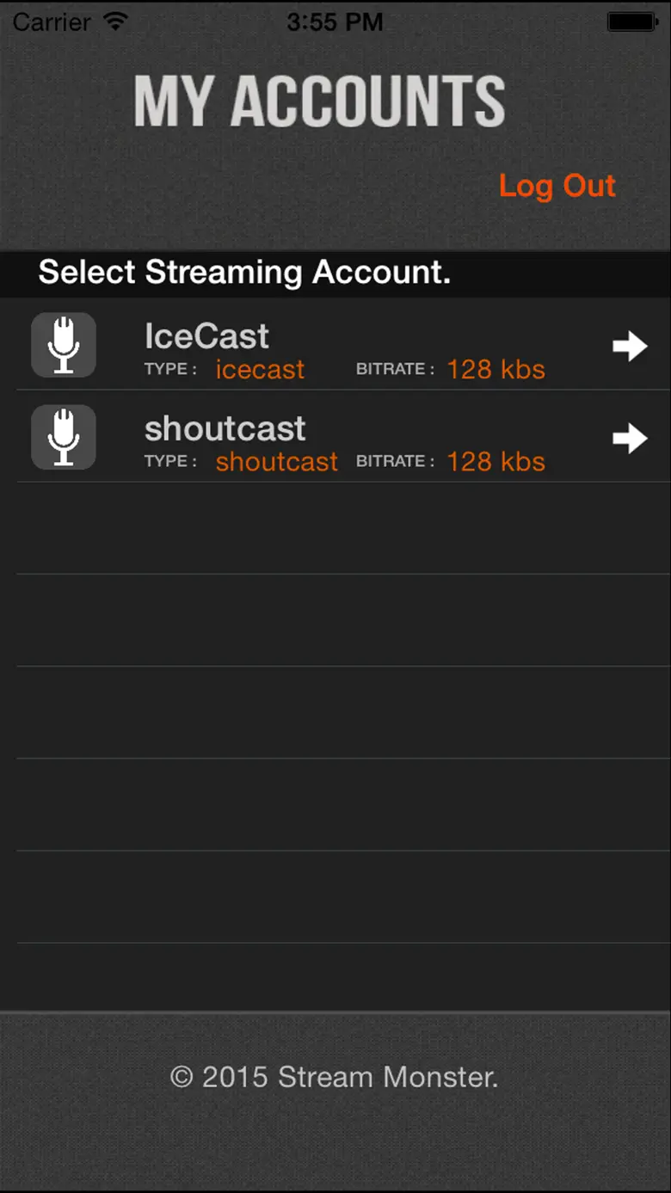Log out of the account
This screenshot has width=671, height=1193.
pos(557,186)
